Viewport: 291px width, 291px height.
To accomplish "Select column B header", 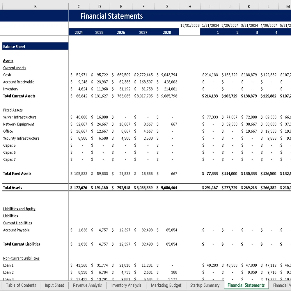I will [x=35, y=6].
